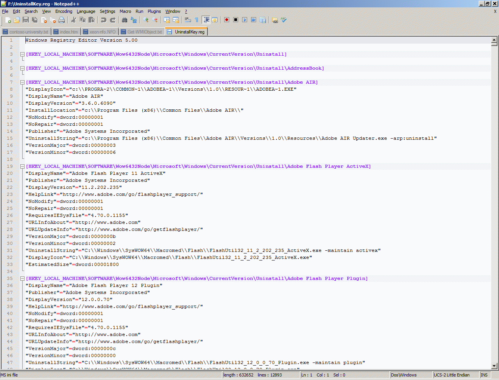The width and height of the screenshot is (499, 380).
Task: Switch to the Get-WMIObject.txt tab
Action: 142,32
